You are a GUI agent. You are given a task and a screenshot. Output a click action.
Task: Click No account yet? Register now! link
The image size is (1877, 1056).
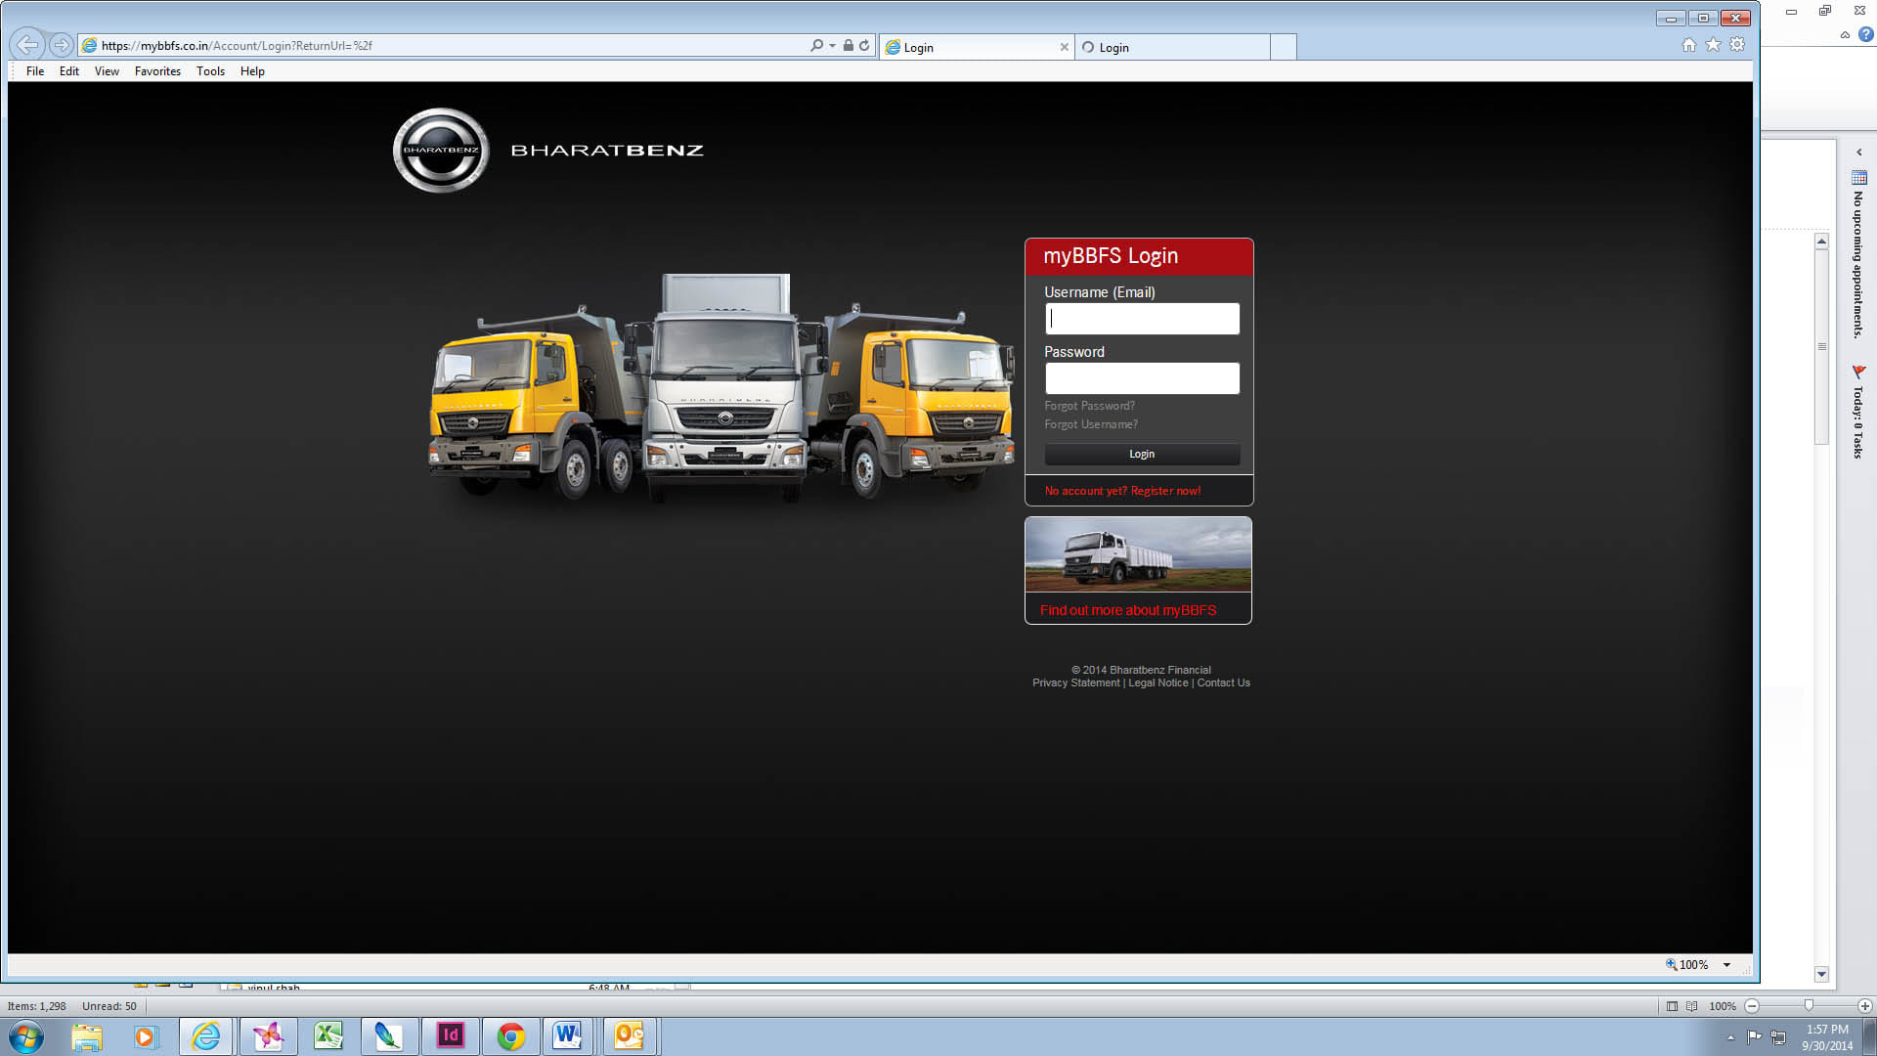click(1122, 491)
